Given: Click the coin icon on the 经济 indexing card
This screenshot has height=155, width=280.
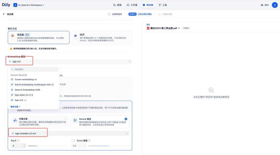Looking at the screenshot, I should click(x=75, y=36).
